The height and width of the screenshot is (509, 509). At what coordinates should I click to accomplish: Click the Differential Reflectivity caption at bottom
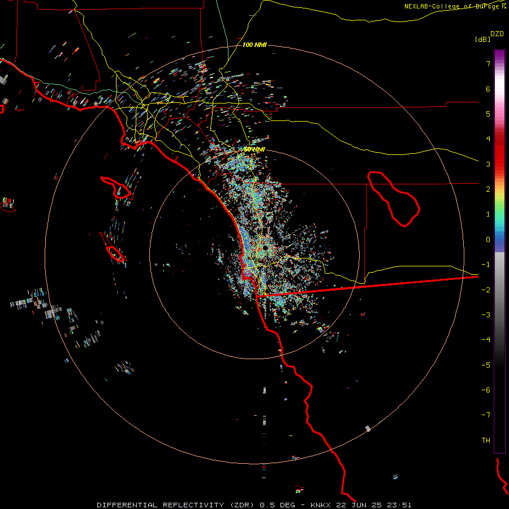[x=254, y=505]
